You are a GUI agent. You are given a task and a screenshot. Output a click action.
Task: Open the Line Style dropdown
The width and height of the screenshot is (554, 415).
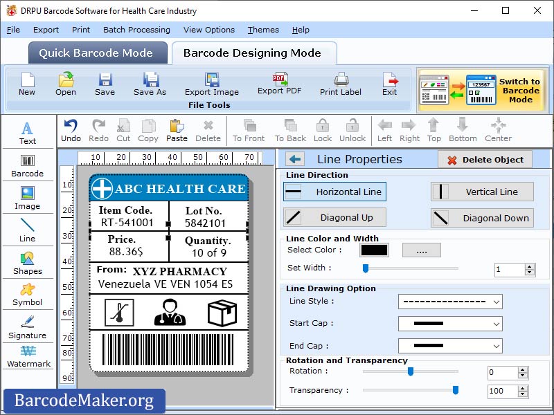[x=450, y=302]
